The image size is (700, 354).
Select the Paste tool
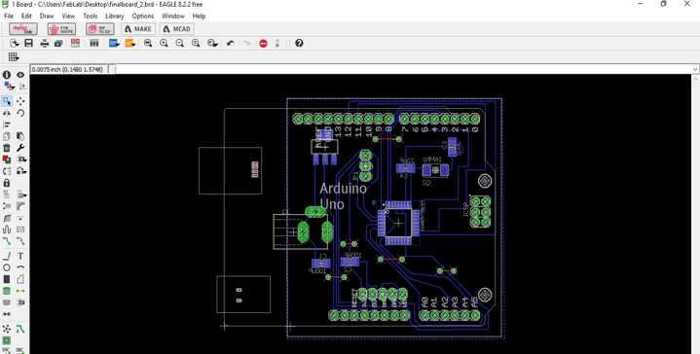pyautogui.click(x=20, y=136)
